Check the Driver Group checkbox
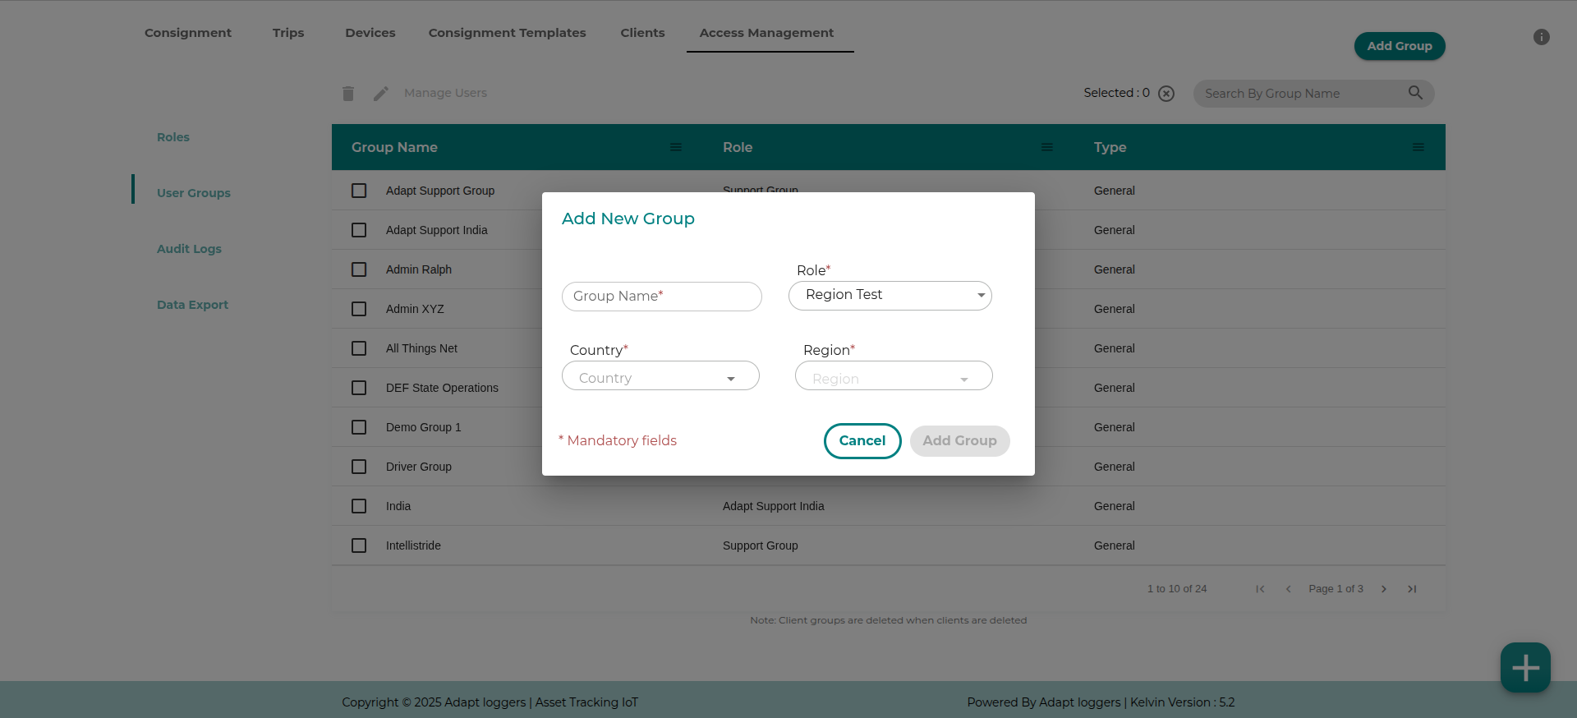Viewport: 1577px width, 718px height. tap(359, 467)
